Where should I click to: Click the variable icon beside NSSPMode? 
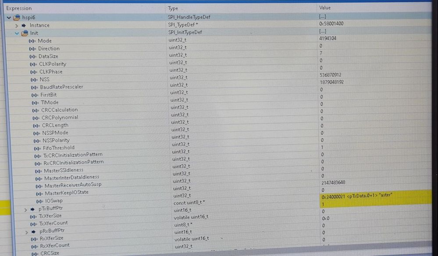click(36, 133)
